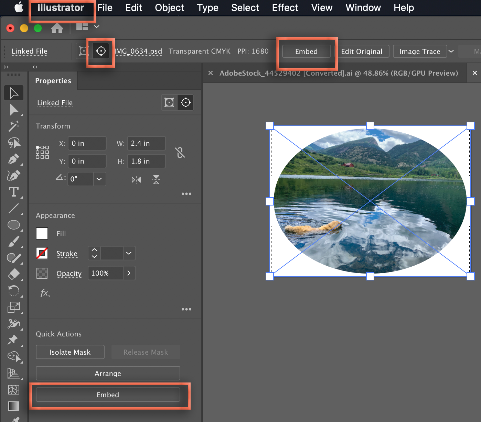Select the Gradient tool
This screenshot has height=422, width=481.
(x=14, y=406)
